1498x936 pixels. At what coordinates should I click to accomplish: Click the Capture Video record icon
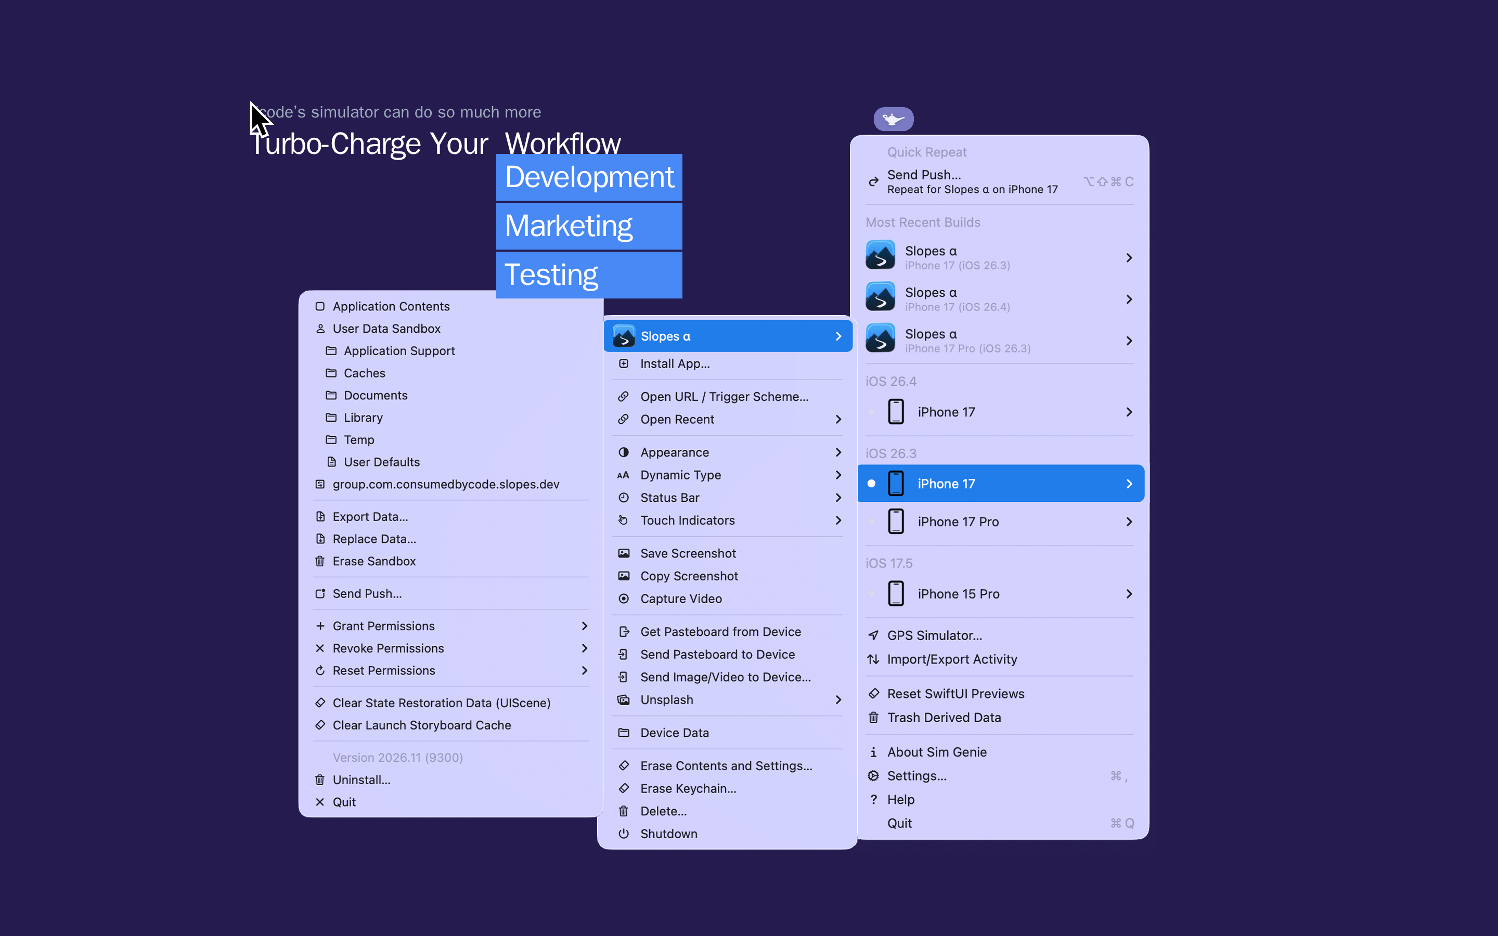pos(624,599)
